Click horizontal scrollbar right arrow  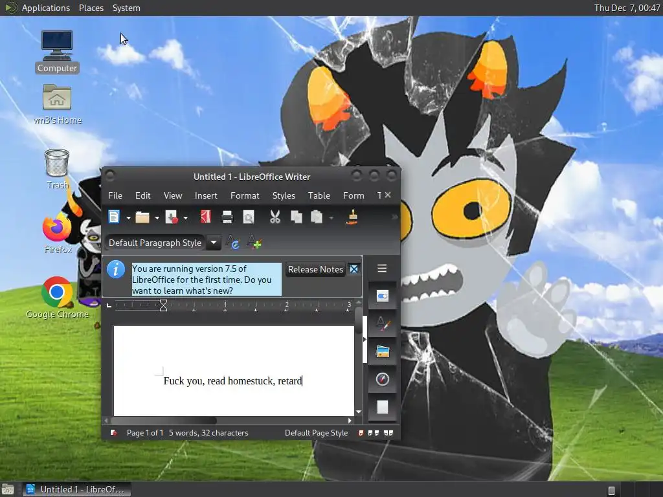(350, 421)
